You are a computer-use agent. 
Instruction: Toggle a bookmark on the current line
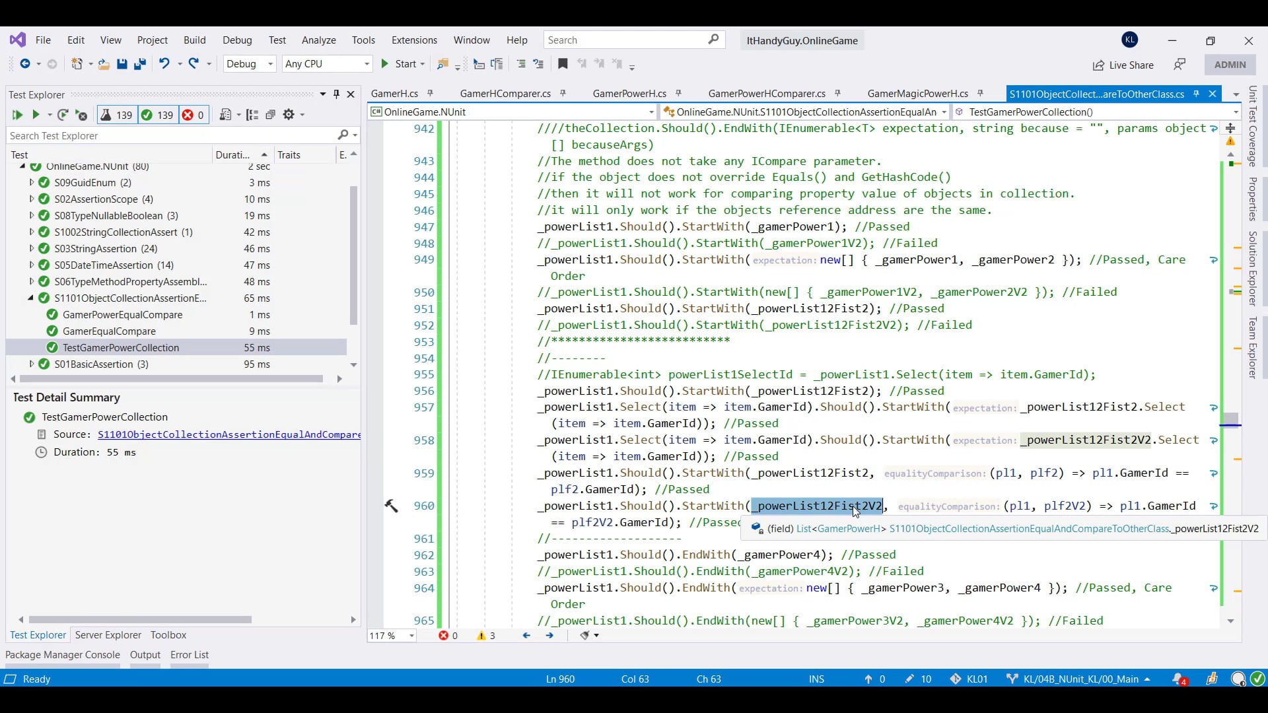point(563,64)
